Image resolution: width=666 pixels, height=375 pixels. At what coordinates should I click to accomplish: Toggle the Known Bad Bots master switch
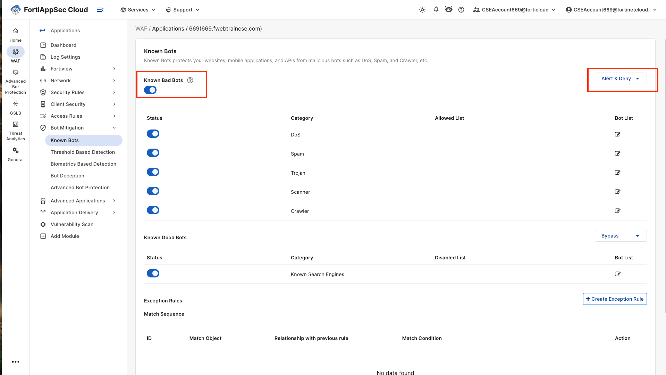pos(150,90)
